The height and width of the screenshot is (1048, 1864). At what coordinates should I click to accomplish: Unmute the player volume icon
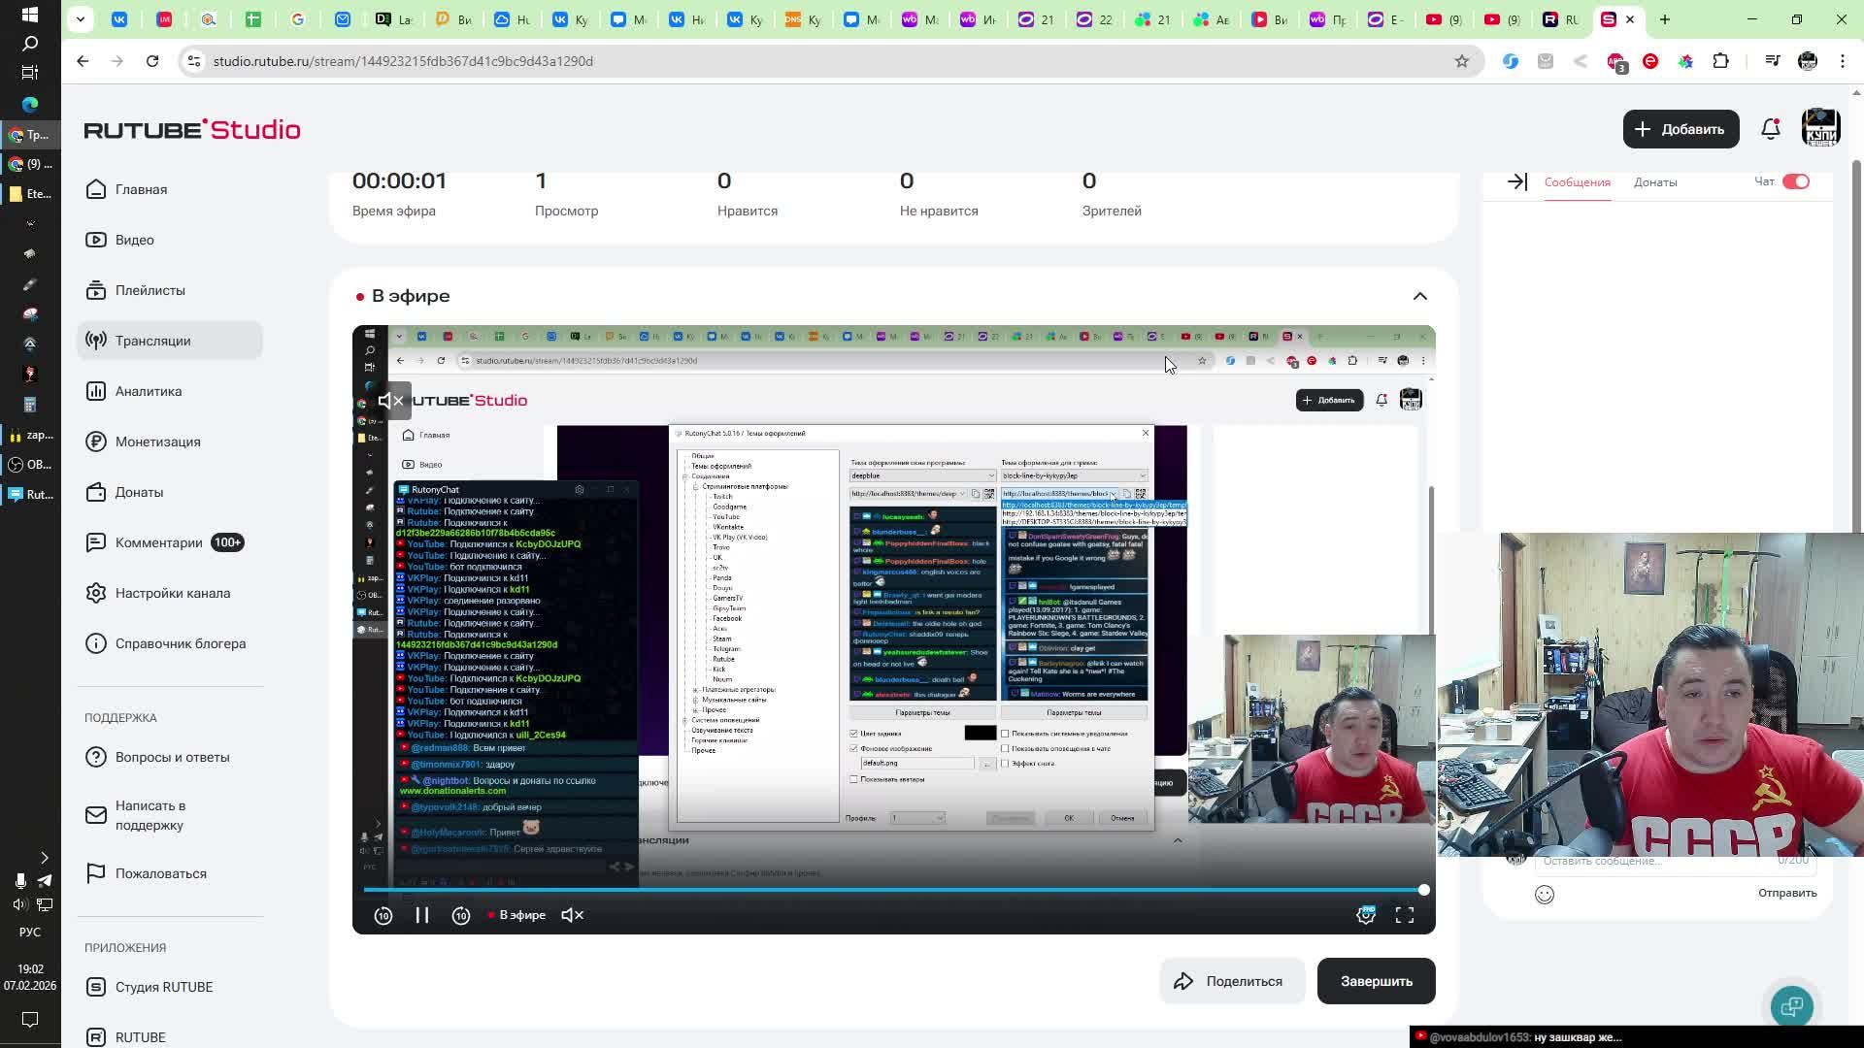[x=573, y=915]
